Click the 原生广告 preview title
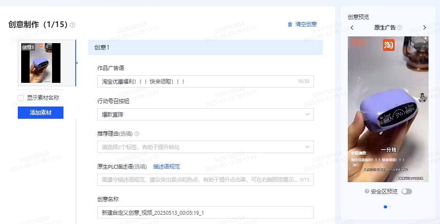 point(385,27)
